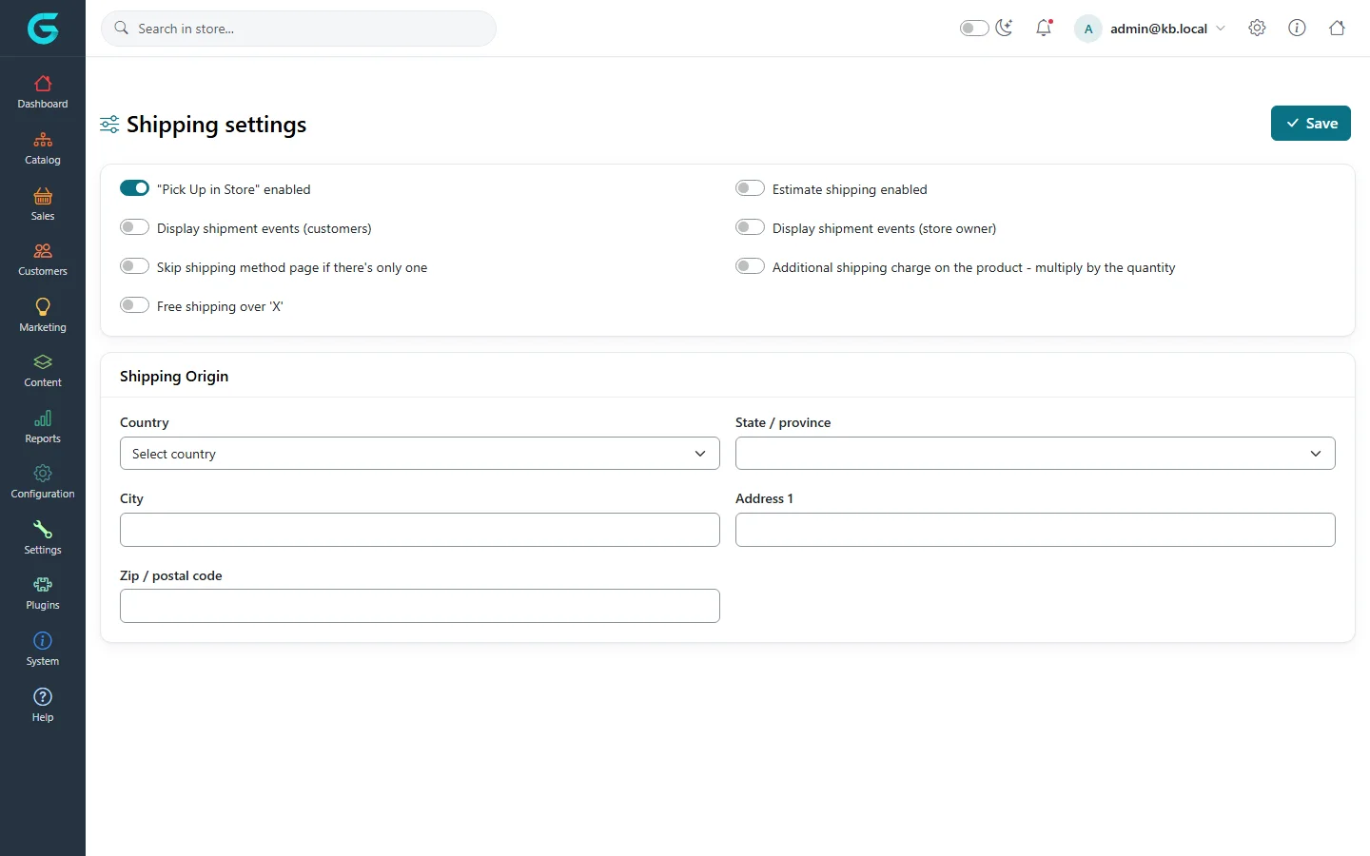The width and height of the screenshot is (1370, 856).
Task: Click the City input field
Action: click(x=420, y=530)
